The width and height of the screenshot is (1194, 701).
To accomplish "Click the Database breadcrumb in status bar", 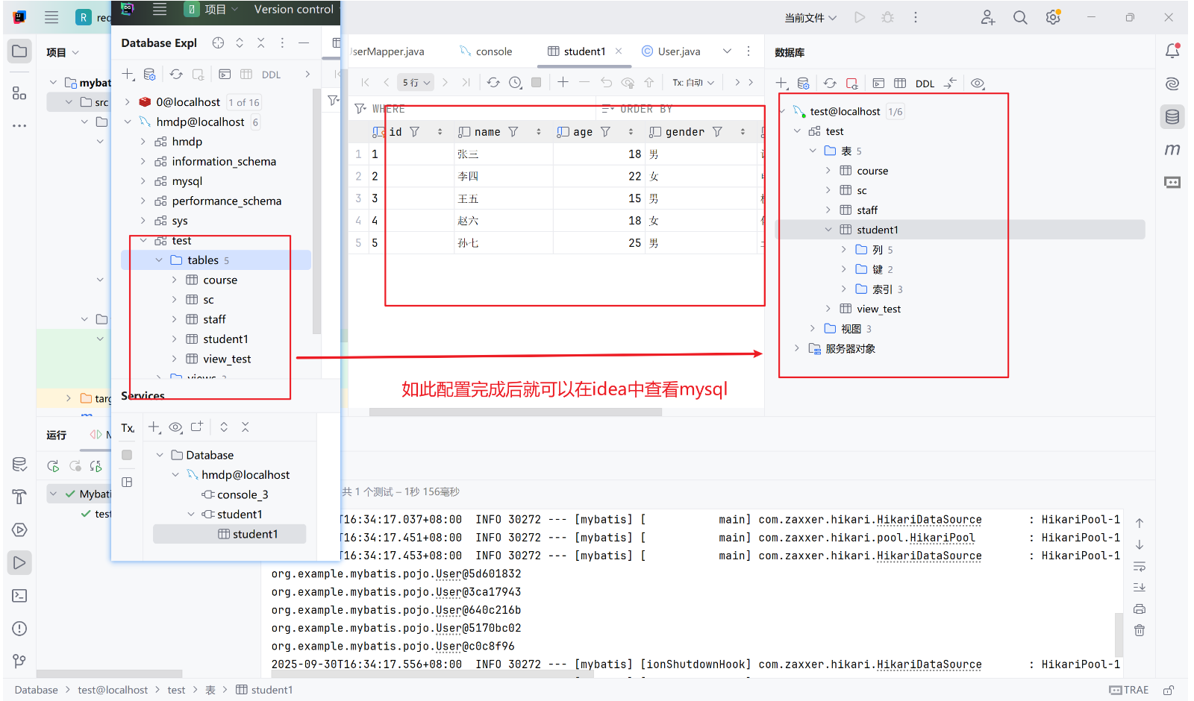I will (x=36, y=690).
